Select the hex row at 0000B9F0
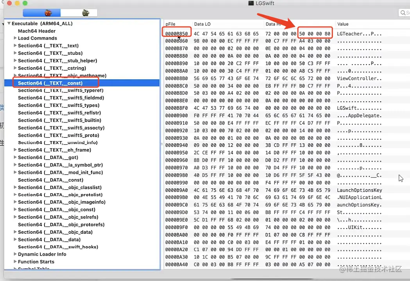The height and width of the screenshot is (281, 410). tap(287, 227)
